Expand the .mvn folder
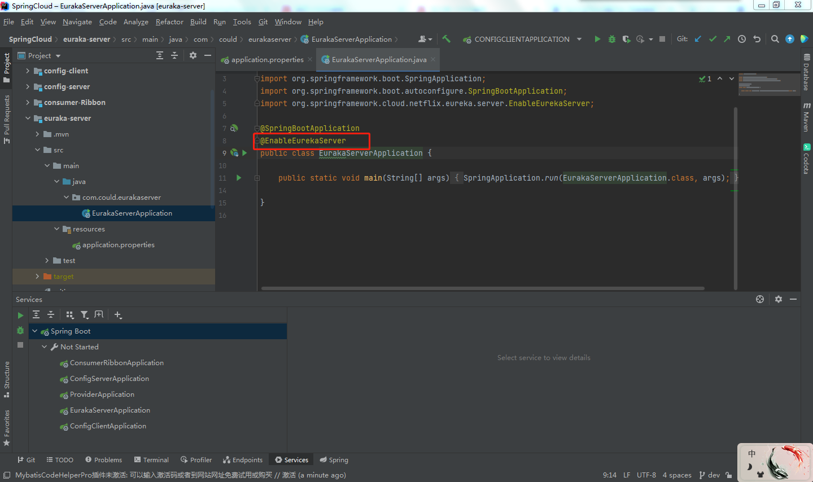Screen dimensions: 813x482 click(x=37, y=134)
